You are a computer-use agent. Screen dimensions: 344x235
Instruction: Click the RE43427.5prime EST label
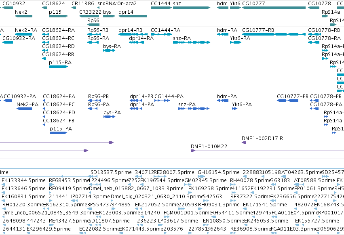(70, 221)
